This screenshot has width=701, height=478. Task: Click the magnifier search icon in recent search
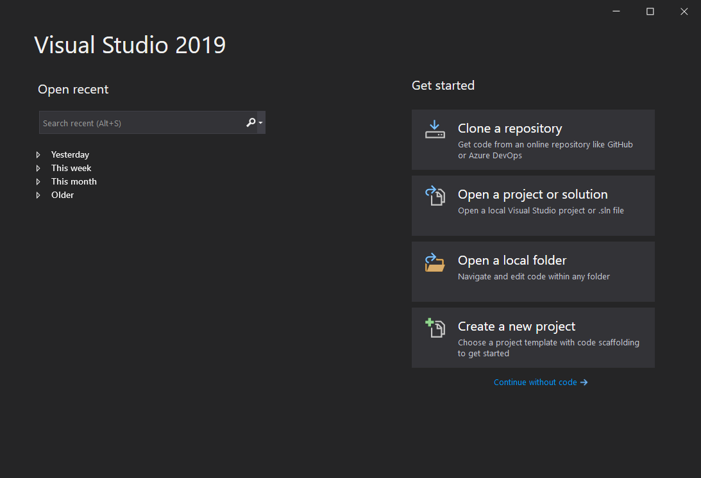pyautogui.click(x=251, y=122)
